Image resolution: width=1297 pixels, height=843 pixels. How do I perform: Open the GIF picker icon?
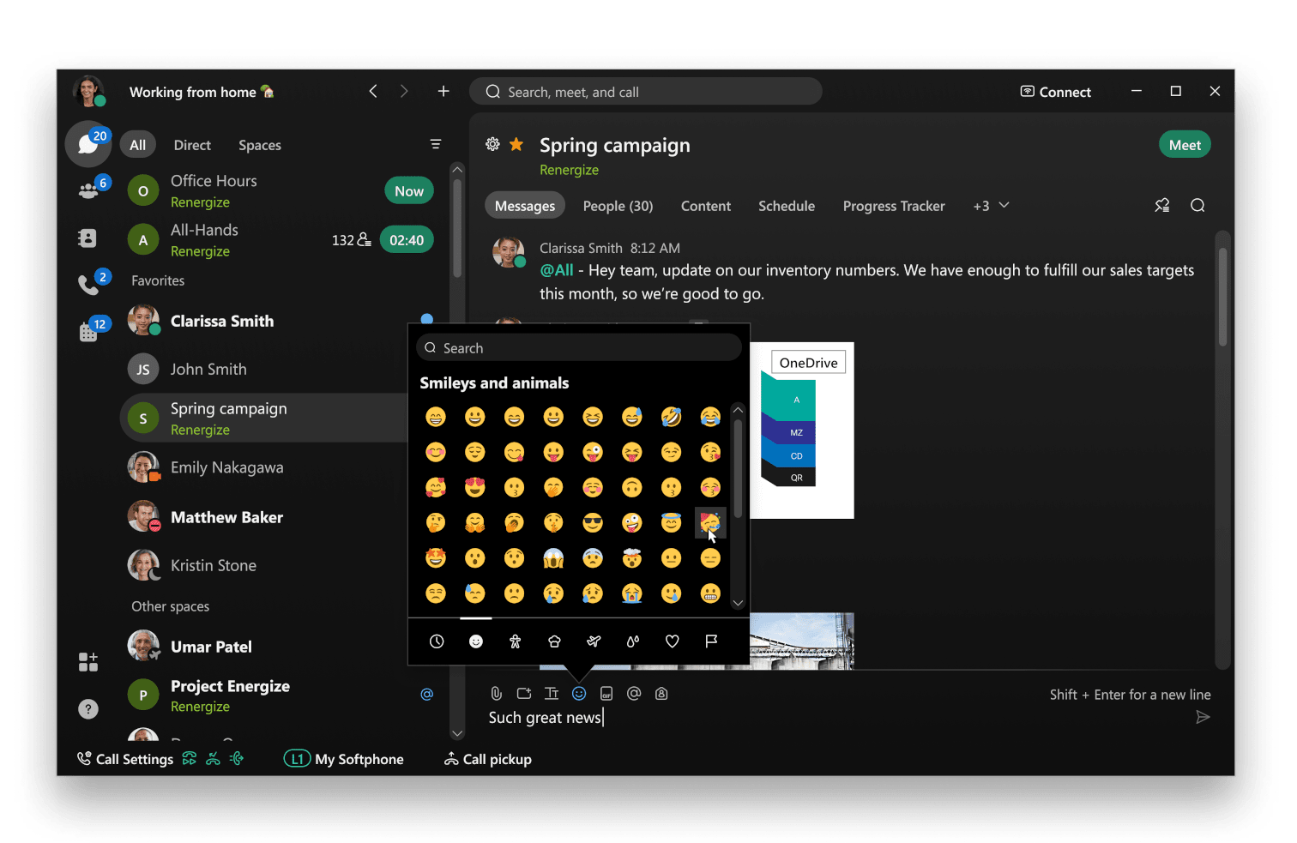point(606,693)
